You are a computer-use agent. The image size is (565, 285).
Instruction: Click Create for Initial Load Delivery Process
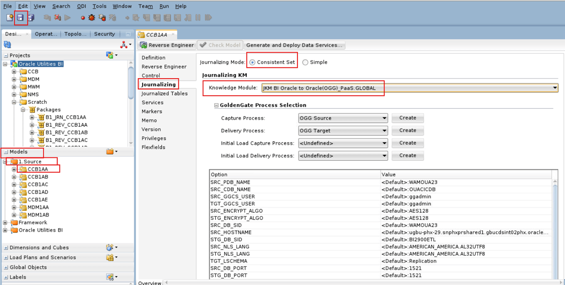pos(407,155)
